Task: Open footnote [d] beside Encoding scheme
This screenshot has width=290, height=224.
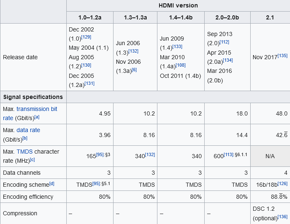Action: click(x=52, y=183)
